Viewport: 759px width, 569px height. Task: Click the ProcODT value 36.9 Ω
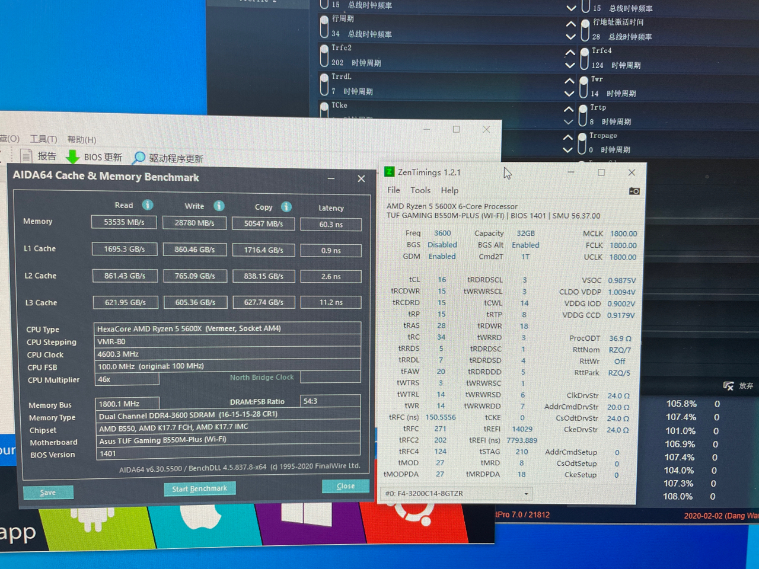click(620, 338)
